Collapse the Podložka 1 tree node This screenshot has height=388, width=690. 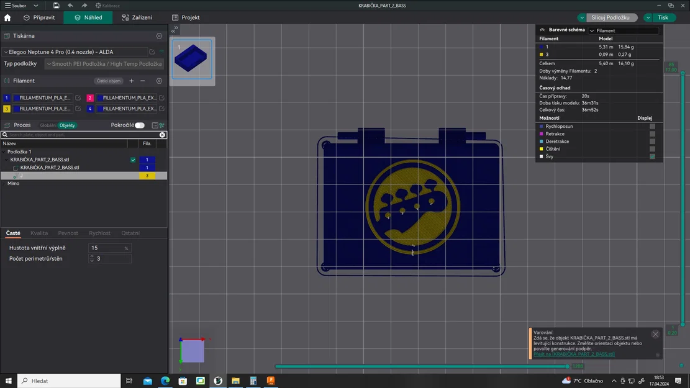pyautogui.click(x=4, y=151)
